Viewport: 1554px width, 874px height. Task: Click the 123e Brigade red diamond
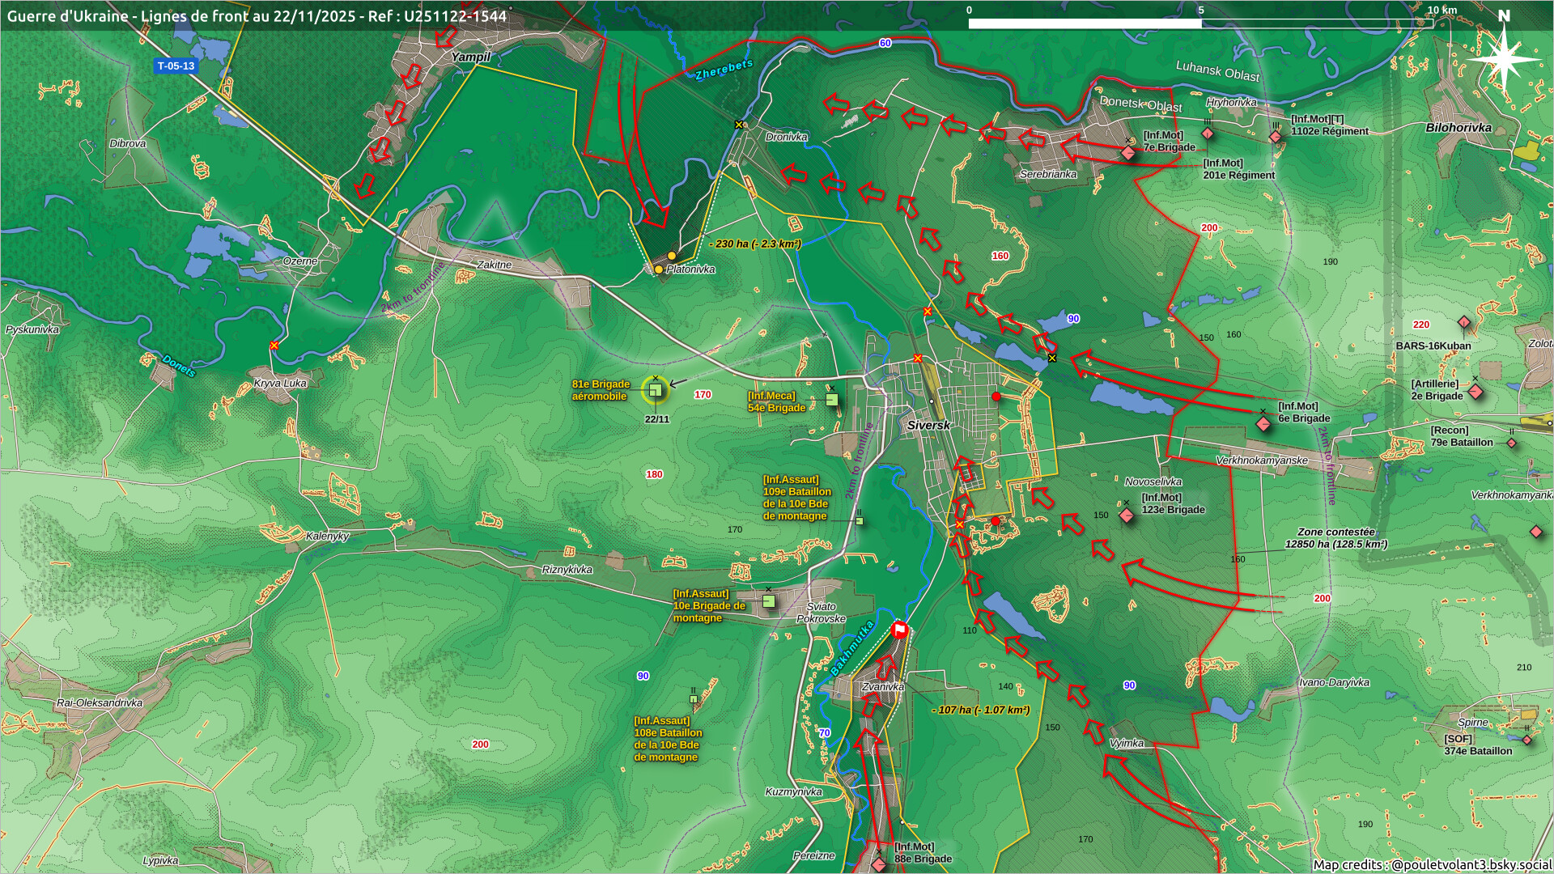click(1127, 515)
